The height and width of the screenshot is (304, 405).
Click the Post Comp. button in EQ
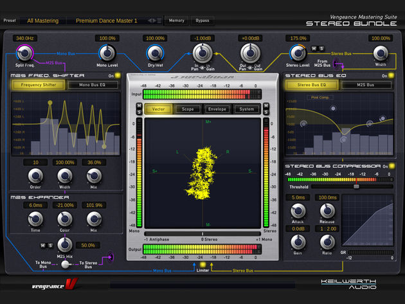320,98
